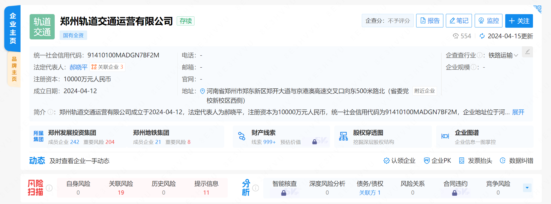Click info icon beside 风险扫描
The width and height of the screenshot is (551, 204).
[49, 188]
